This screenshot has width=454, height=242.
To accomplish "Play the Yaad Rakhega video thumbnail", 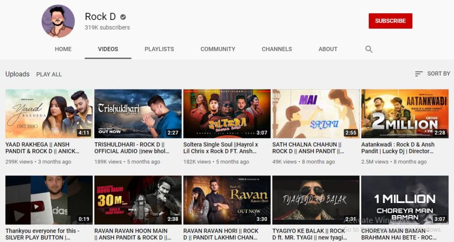I will tap(49, 114).
